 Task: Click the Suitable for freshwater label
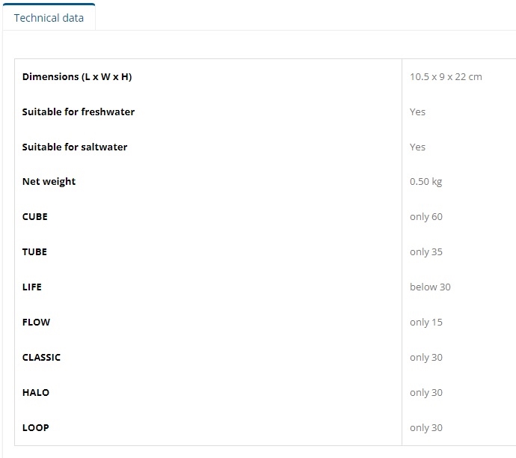79,112
